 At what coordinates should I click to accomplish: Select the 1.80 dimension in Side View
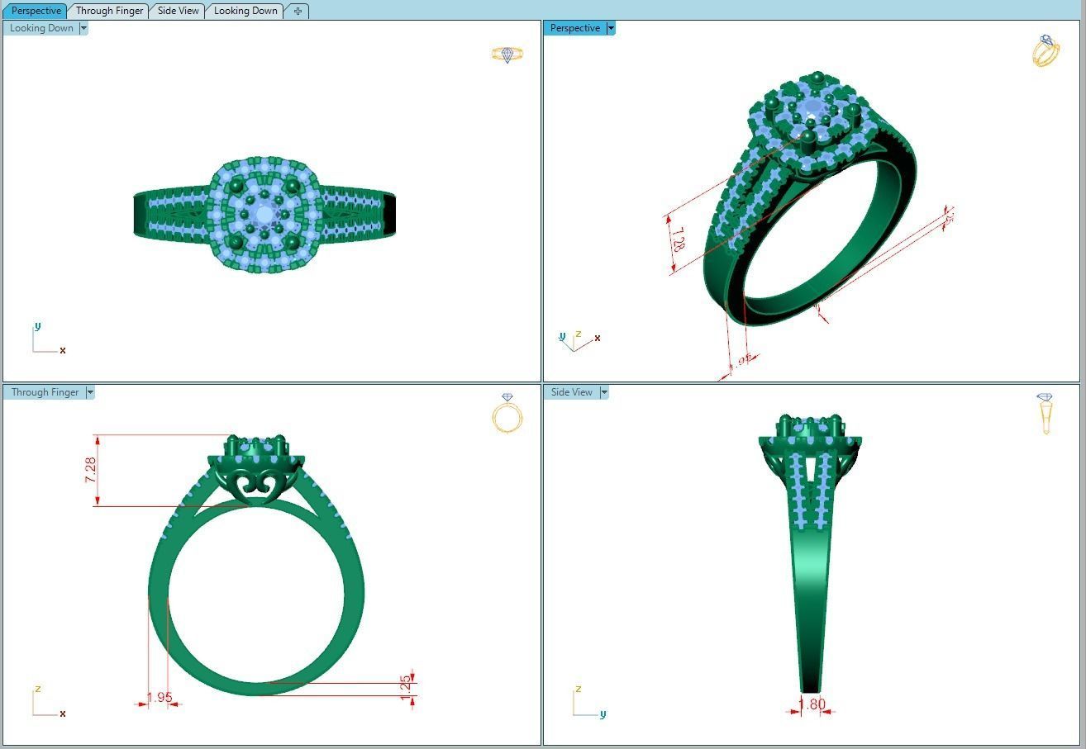[x=812, y=704]
